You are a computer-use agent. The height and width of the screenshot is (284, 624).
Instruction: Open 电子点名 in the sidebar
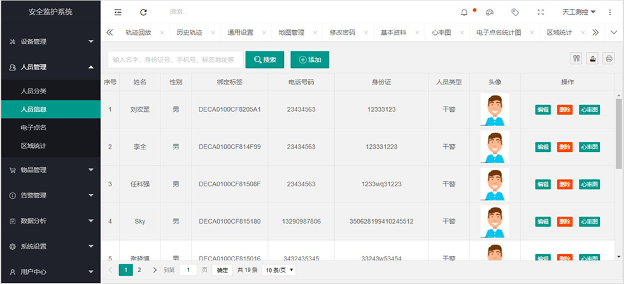(50, 128)
